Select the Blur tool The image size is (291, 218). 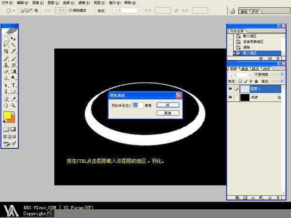tap(6, 78)
